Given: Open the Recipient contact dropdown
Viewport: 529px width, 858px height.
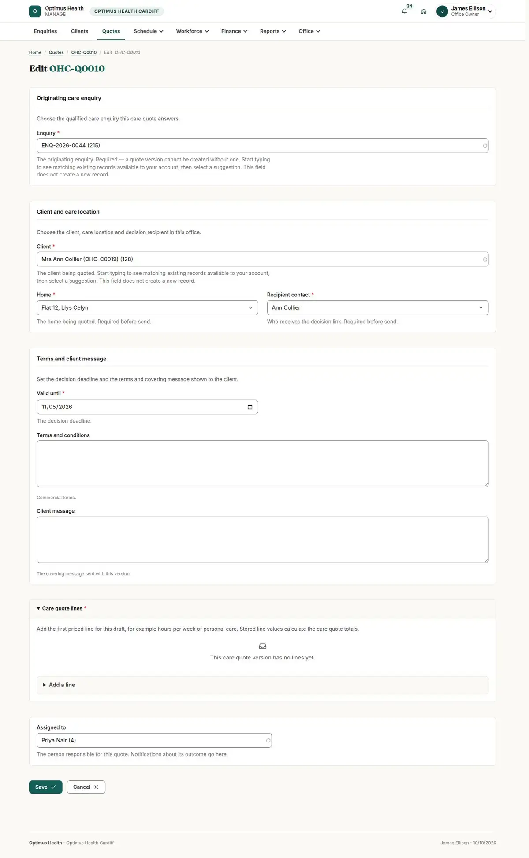Looking at the screenshot, I should tap(378, 307).
